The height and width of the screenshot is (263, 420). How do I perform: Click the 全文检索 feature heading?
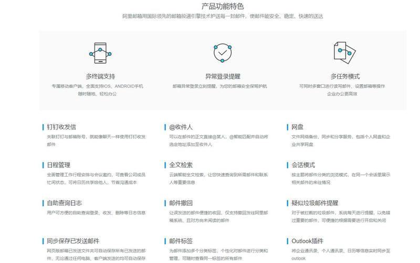tap(181, 165)
